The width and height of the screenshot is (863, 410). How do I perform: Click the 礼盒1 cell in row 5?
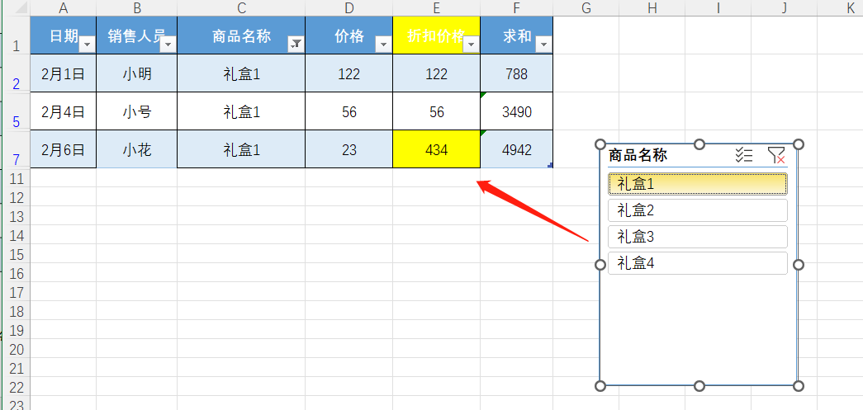241,111
